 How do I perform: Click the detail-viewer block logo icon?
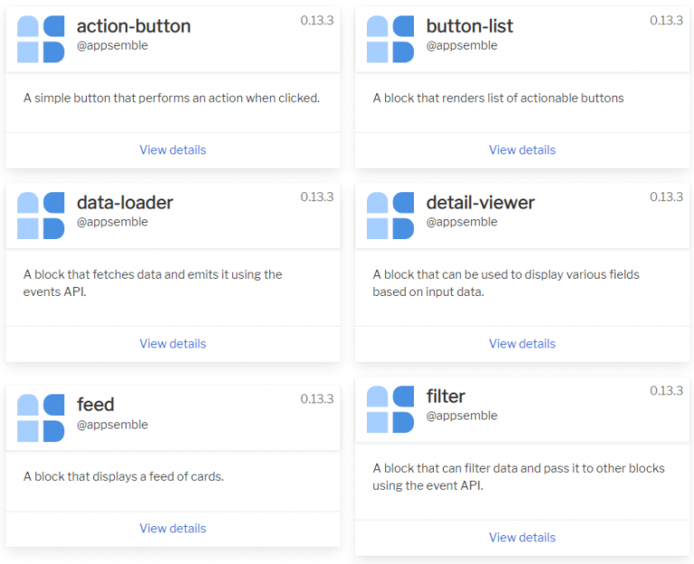390,216
